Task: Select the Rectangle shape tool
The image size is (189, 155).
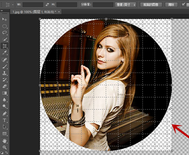Action: point(4,134)
